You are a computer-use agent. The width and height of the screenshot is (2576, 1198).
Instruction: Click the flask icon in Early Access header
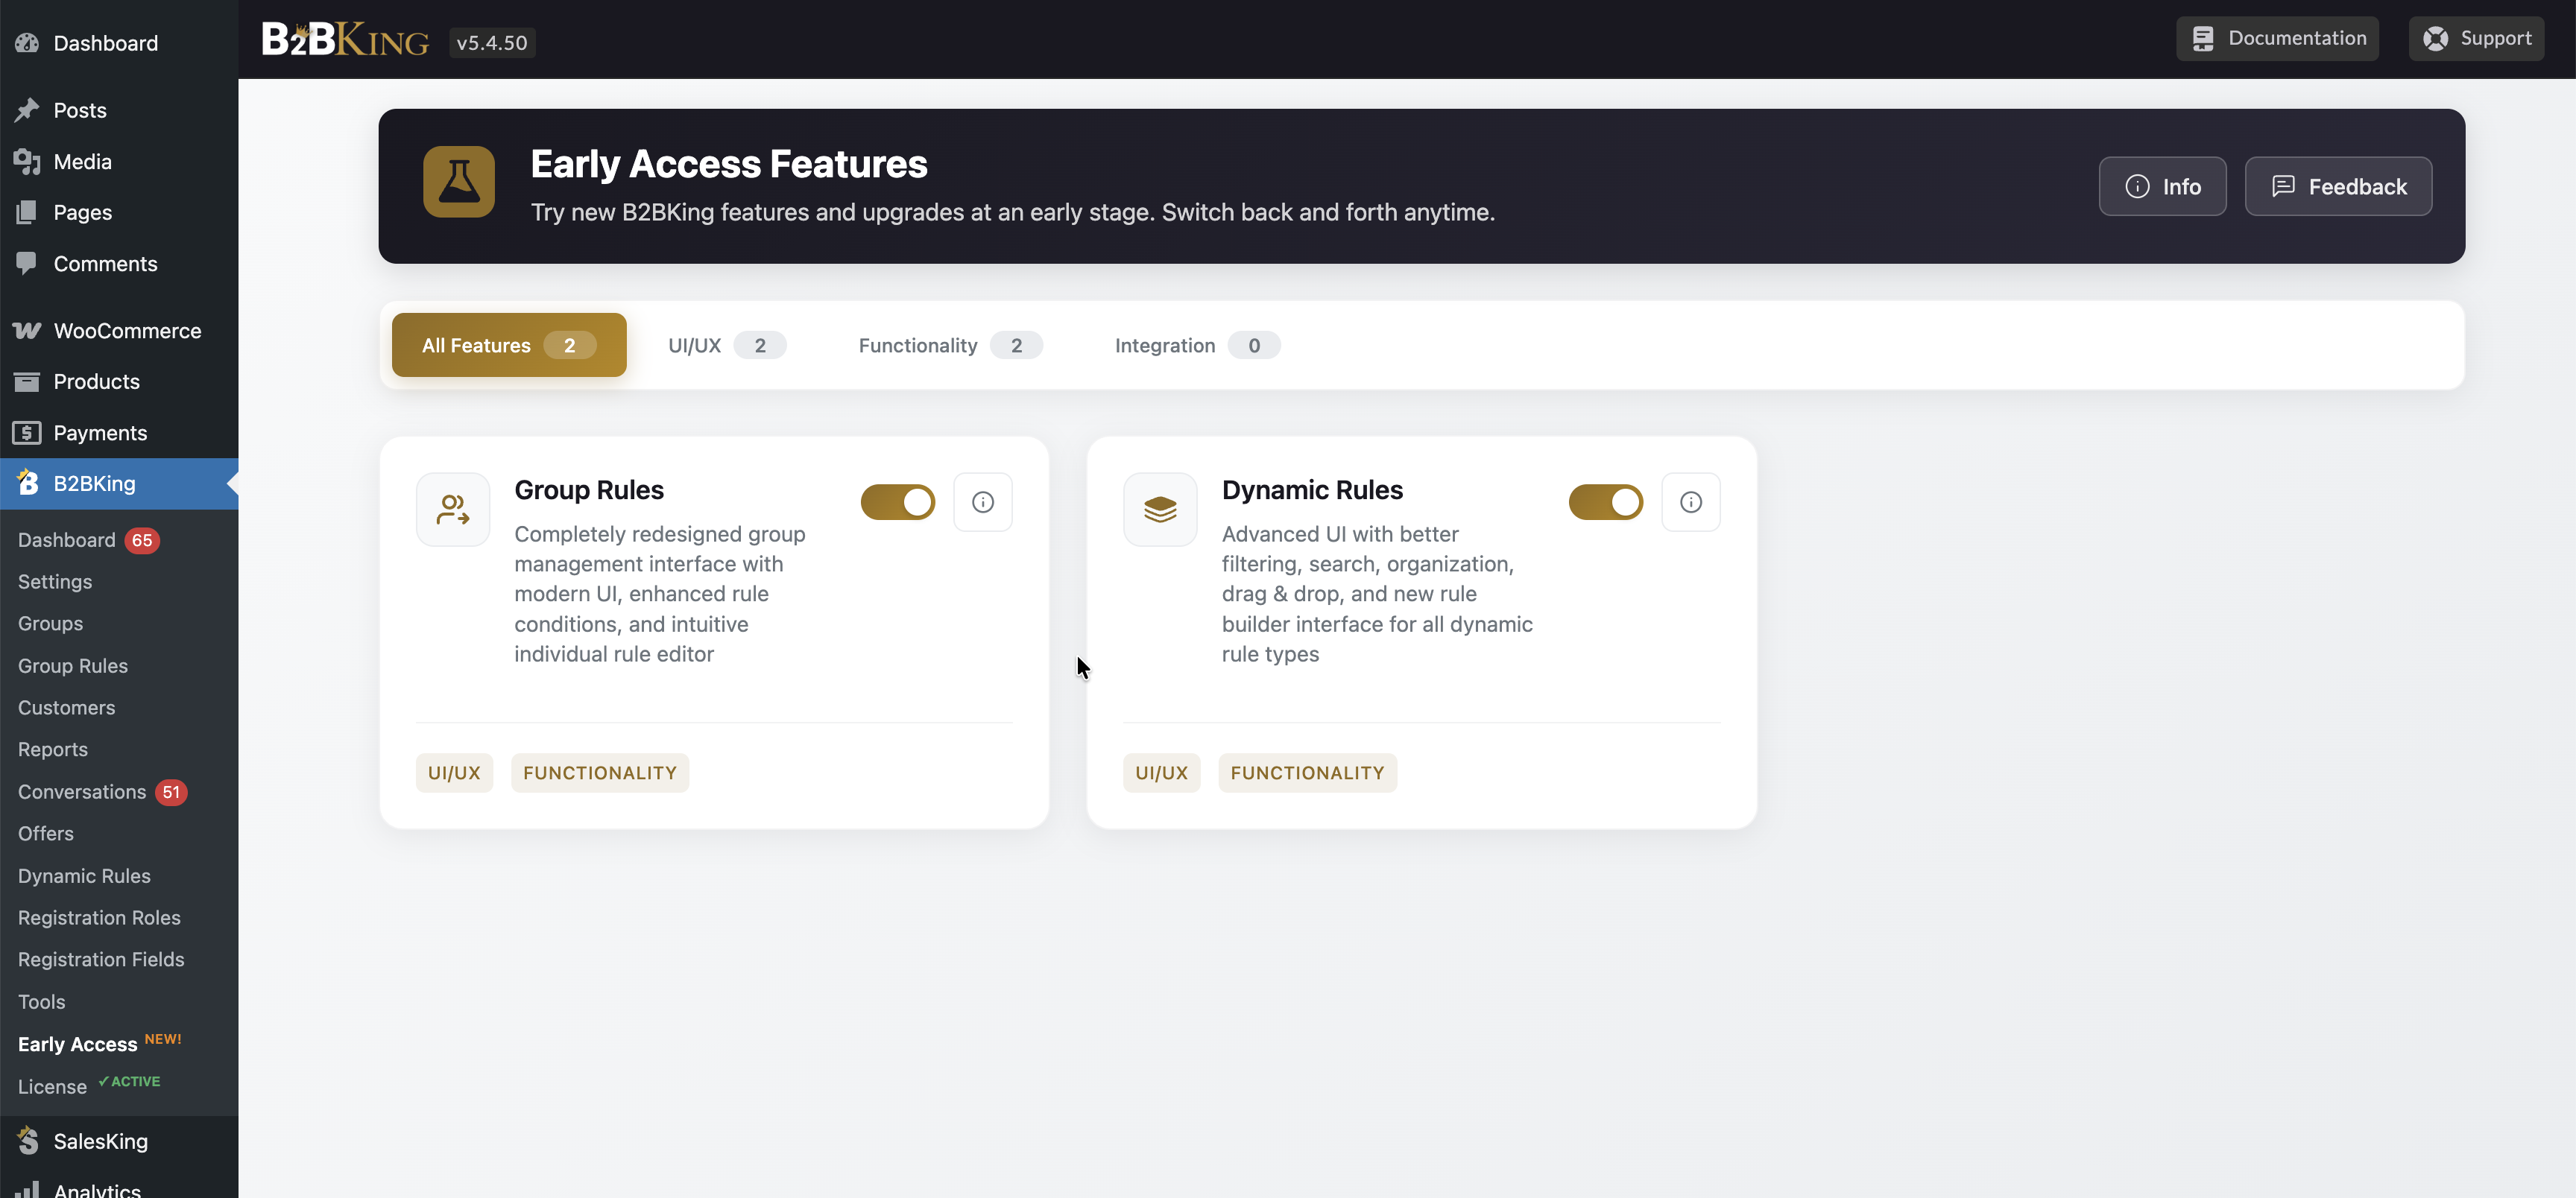click(458, 182)
